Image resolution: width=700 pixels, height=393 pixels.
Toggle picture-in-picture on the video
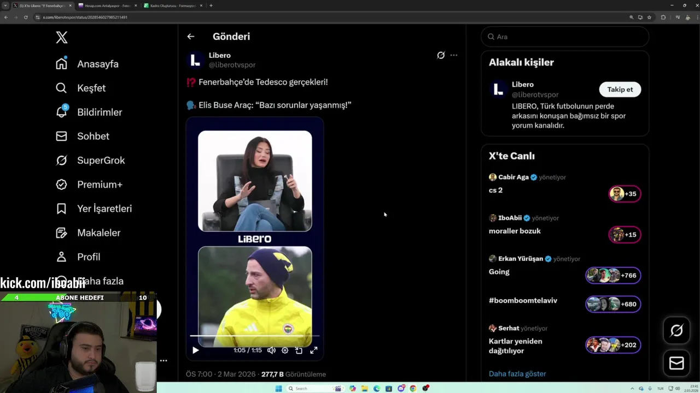click(x=299, y=350)
